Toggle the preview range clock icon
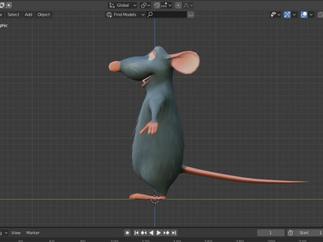Image resolution: width=323 pixels, height=242 pixels. click(x=291, y=233)
